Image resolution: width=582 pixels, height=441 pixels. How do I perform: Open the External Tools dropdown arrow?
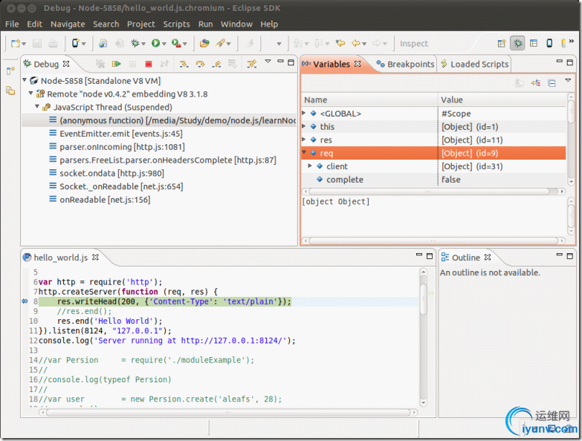pos(185,44)
